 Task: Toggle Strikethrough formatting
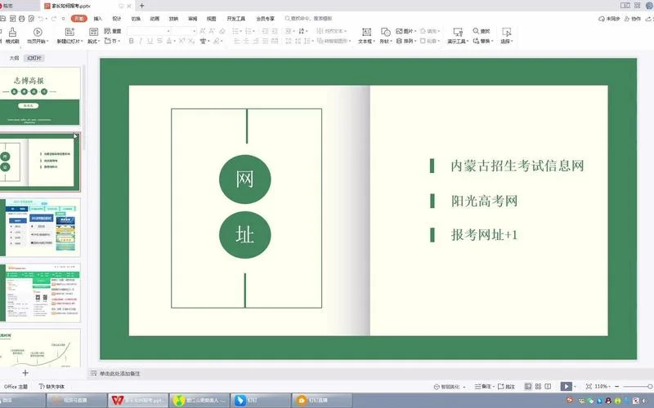point(159,41)
